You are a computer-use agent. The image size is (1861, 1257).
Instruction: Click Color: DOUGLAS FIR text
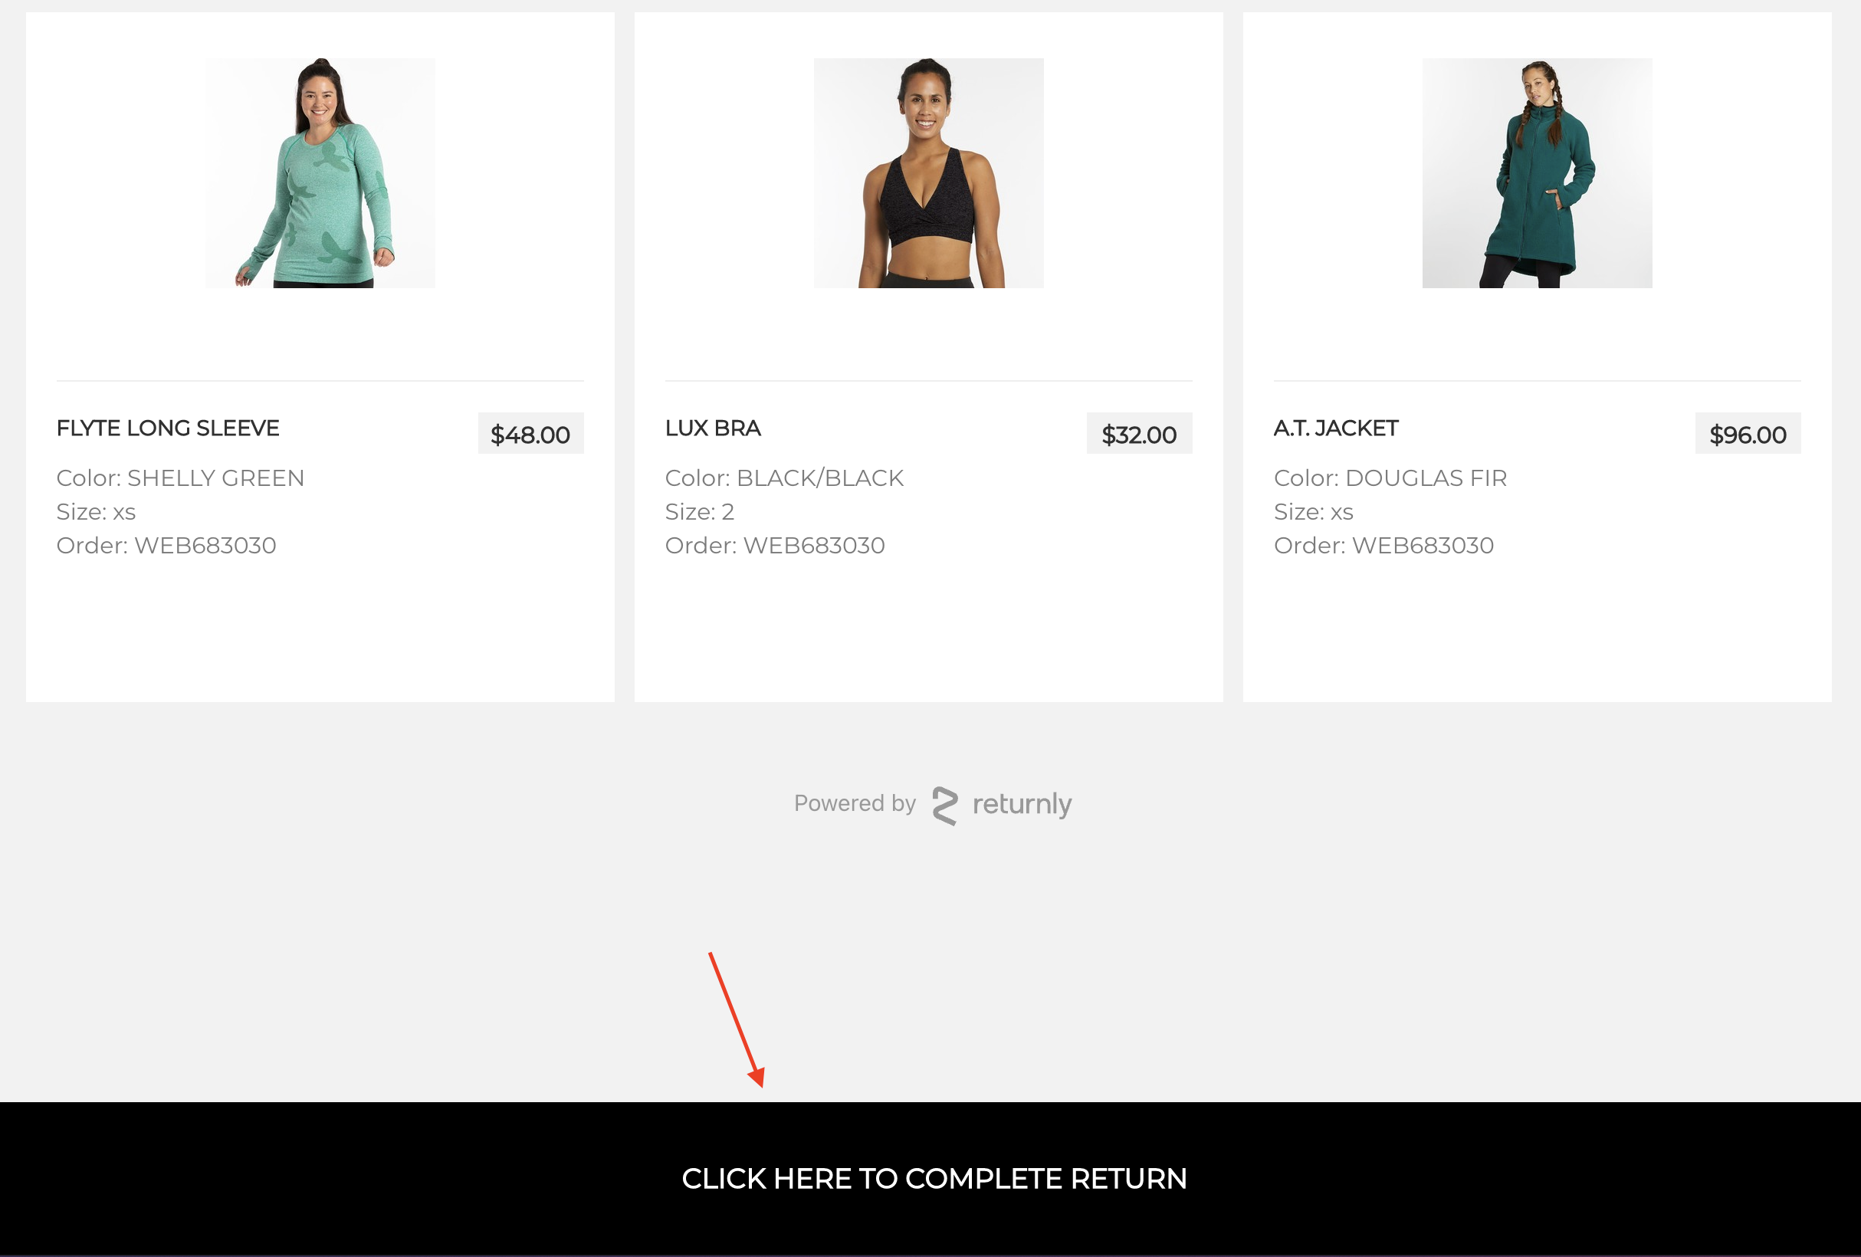pos(1390,478)
